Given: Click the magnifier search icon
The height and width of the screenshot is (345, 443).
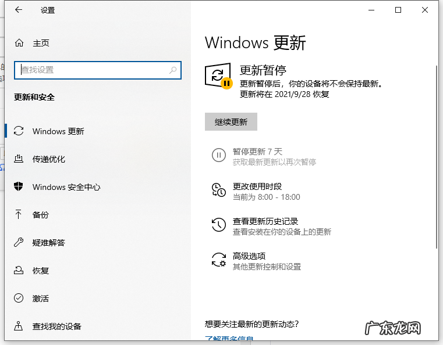Looking at the screenshot, I should 173,70.
